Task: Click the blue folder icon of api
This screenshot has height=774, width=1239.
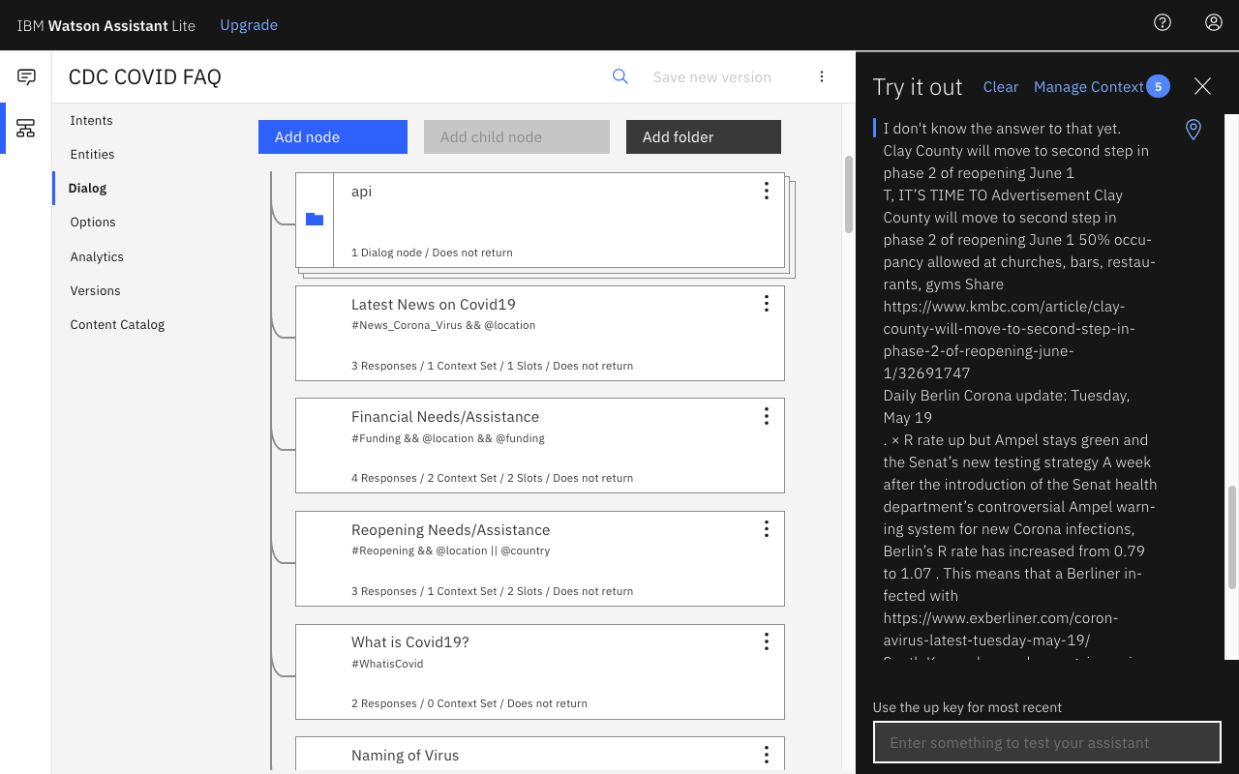Action: [315, 220]
